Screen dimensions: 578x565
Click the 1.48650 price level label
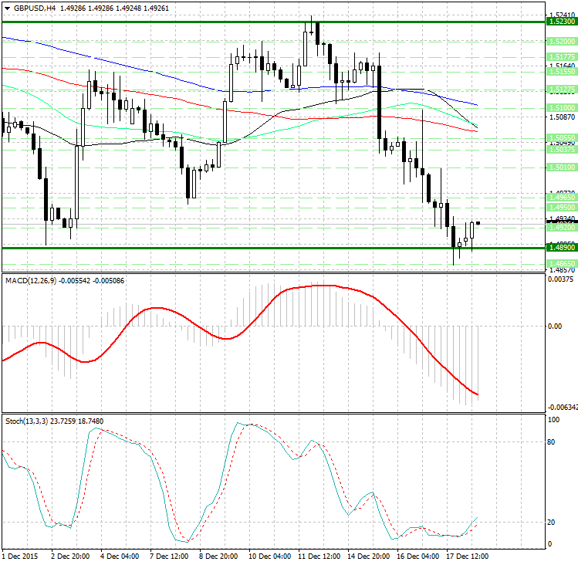(560, 264)
